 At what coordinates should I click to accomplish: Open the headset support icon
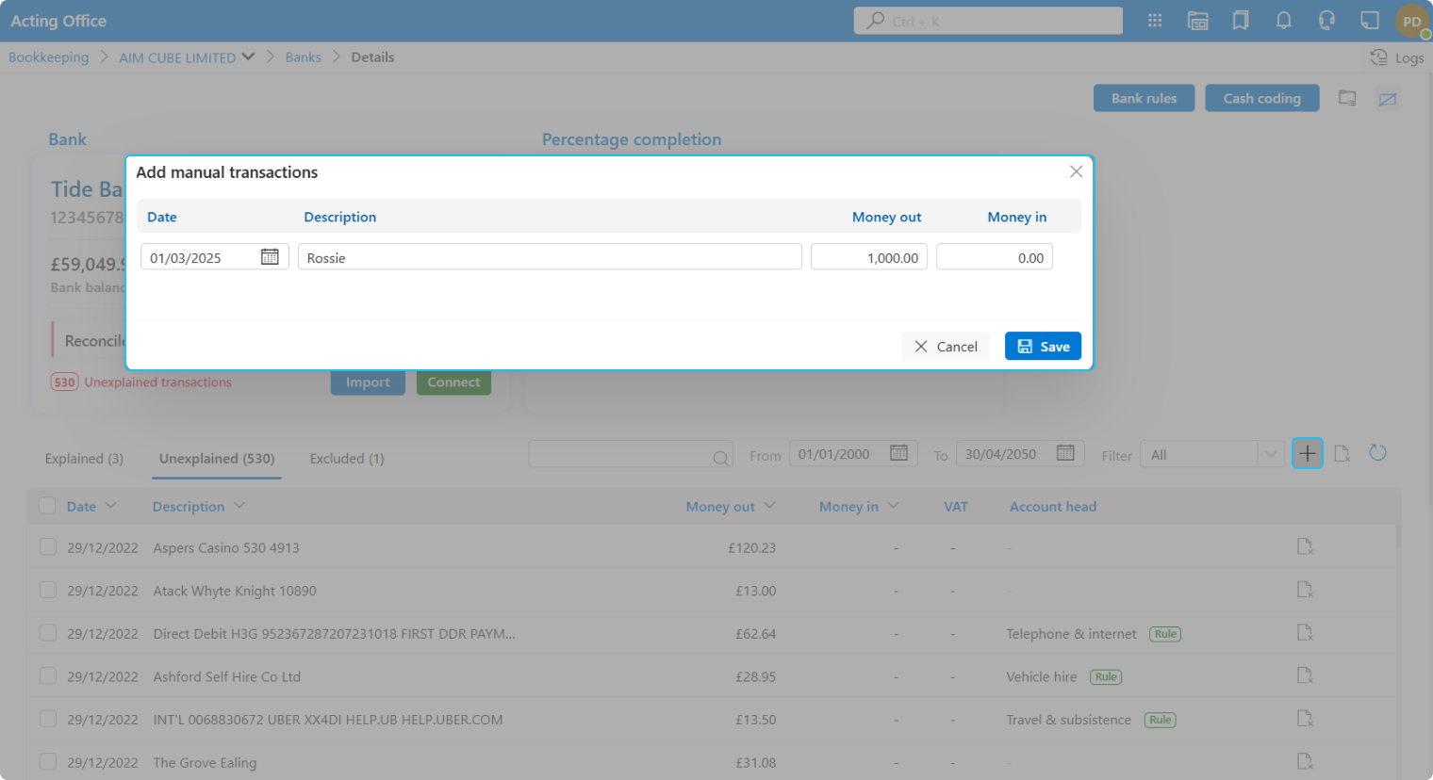coord(1326,21)
